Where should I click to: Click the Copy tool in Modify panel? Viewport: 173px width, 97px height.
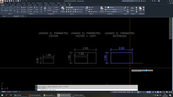(x=23, y=10)
